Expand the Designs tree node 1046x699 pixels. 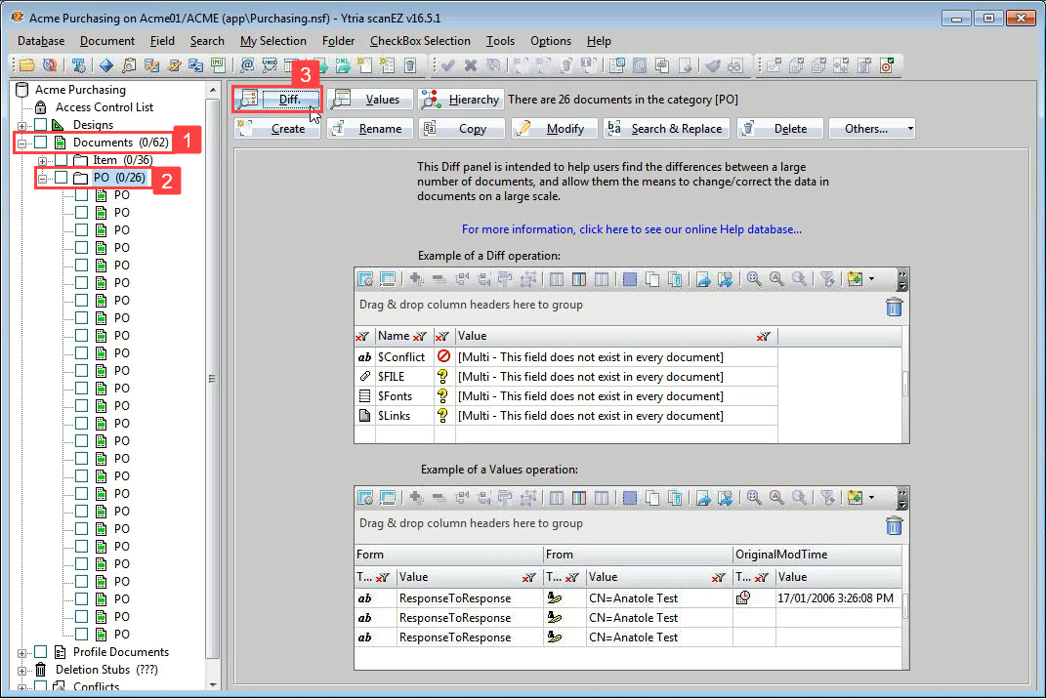[x=22, y=125]
